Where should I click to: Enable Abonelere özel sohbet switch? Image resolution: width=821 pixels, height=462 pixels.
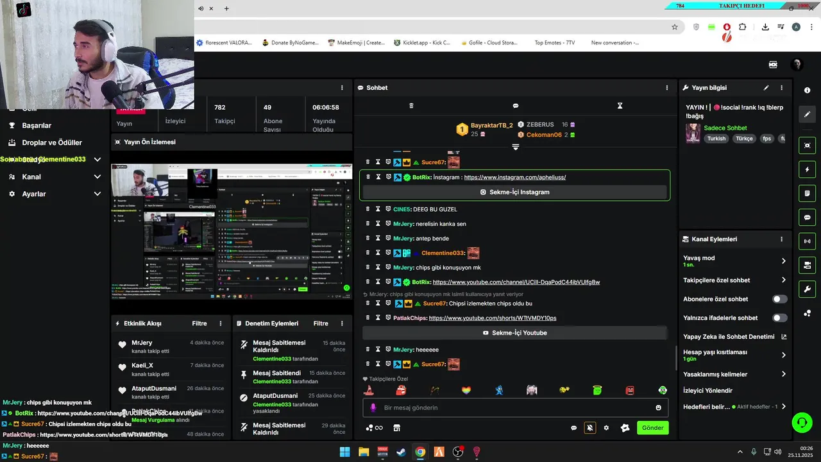(x=779, y=299)
